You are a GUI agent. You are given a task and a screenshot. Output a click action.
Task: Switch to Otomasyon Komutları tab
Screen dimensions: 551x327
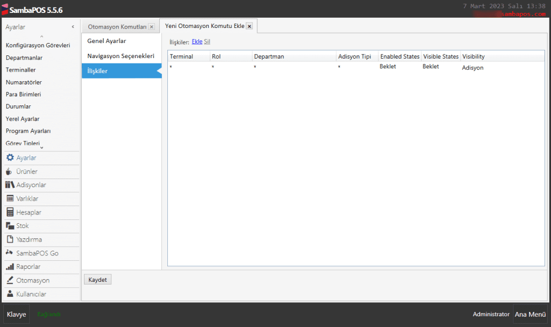click(116, 27)
